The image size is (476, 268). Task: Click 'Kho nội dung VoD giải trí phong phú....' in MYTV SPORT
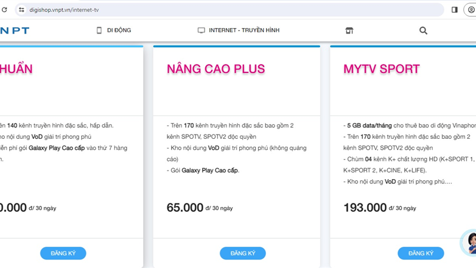click(397, 182)
